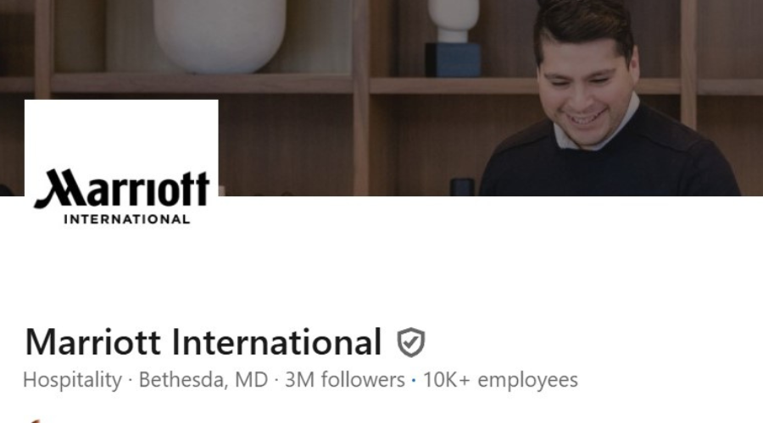Click the large white vase on shelf
This screenshot has width=763, height=423.
pos(220,34)
